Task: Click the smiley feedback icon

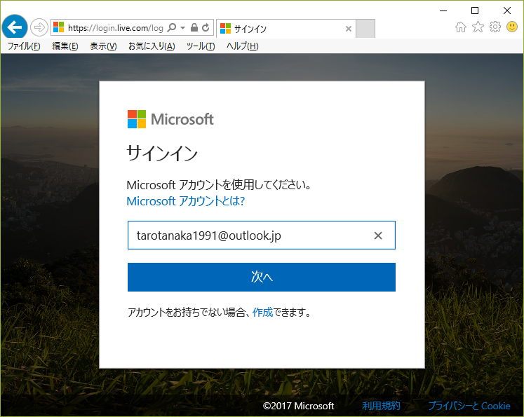Action: coord(512,27)
